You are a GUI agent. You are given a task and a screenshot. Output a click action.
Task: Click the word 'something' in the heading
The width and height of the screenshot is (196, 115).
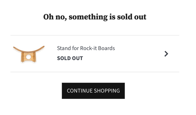coord(88,17)
